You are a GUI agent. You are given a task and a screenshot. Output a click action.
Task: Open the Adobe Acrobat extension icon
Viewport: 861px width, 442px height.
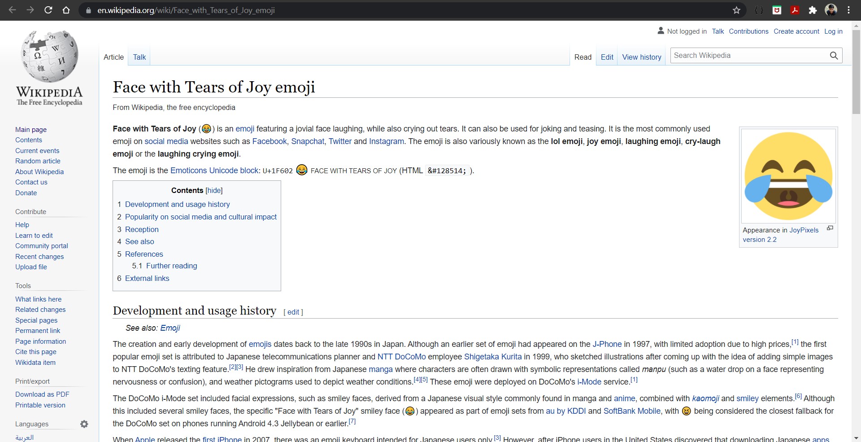point(795,10)
